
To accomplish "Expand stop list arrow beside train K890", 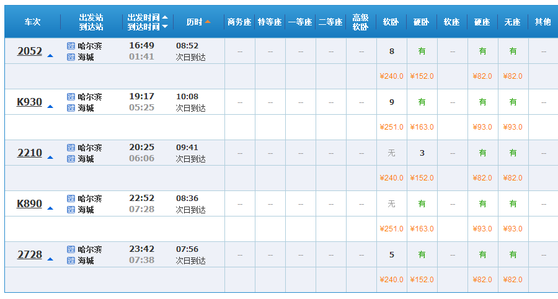I will (x=50, y=208).
